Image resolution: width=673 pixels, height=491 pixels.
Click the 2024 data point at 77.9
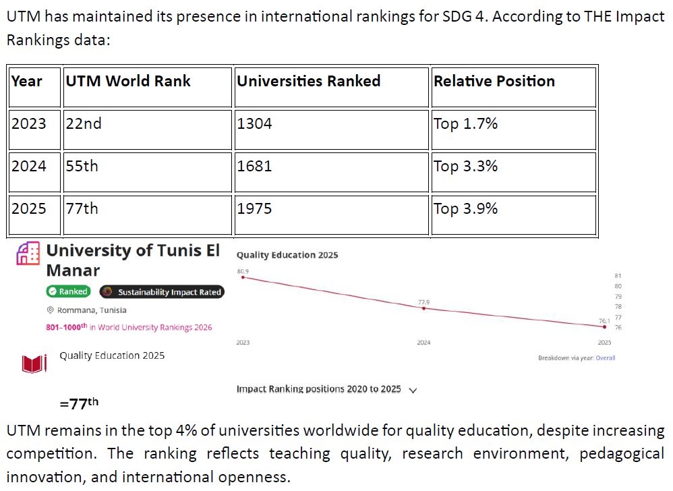click(423, 308)
